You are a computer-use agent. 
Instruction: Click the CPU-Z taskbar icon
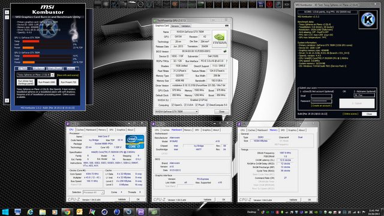(x=141, y=212)
